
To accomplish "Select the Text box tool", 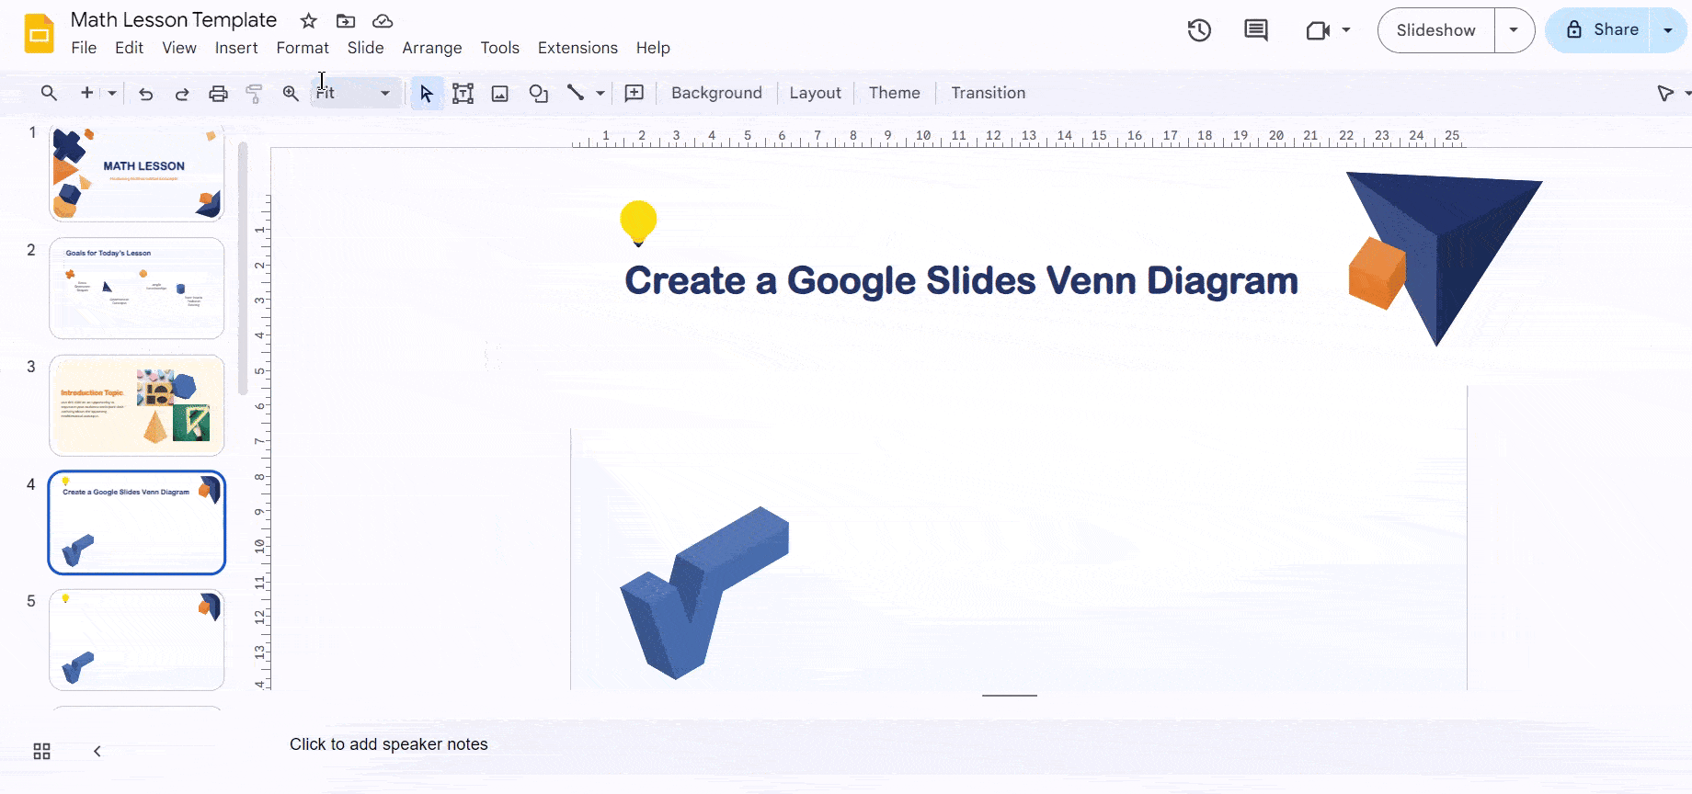I will (463, 93).
